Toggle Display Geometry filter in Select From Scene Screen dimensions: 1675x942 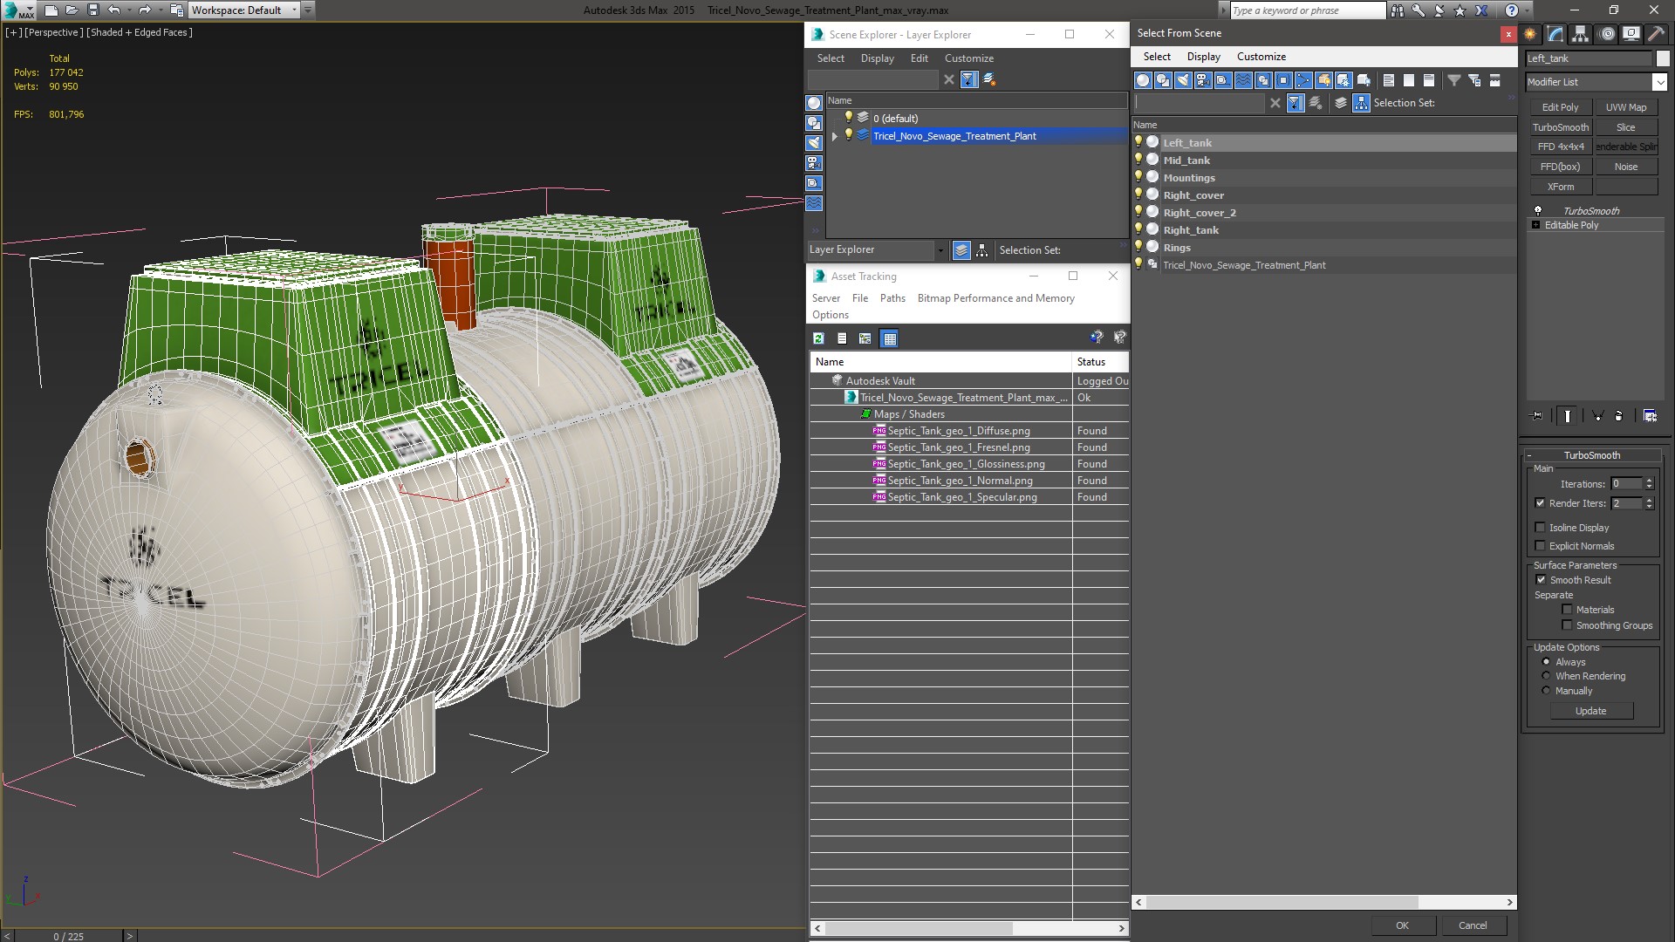click(x=1143, y=80)
